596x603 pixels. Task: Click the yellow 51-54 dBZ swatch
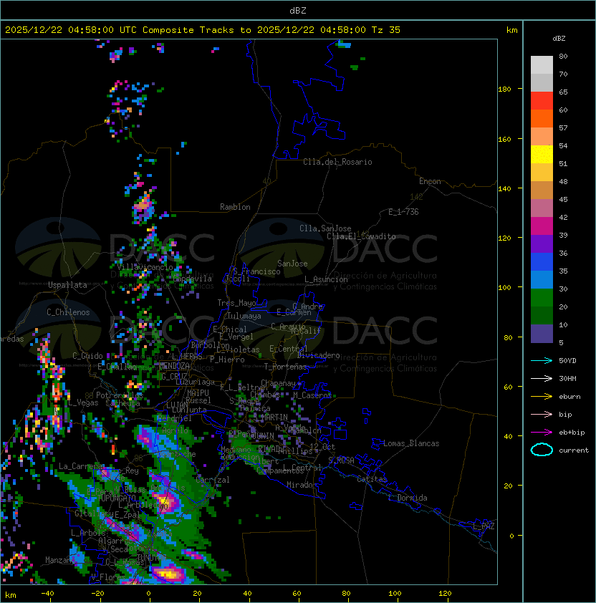(x=542, y=154)
